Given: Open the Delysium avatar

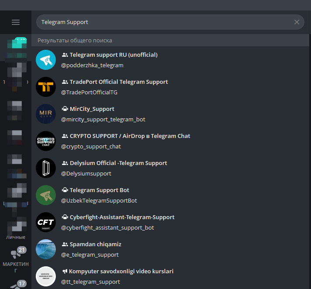Looking at the screenshot, I should pos(46,168).
